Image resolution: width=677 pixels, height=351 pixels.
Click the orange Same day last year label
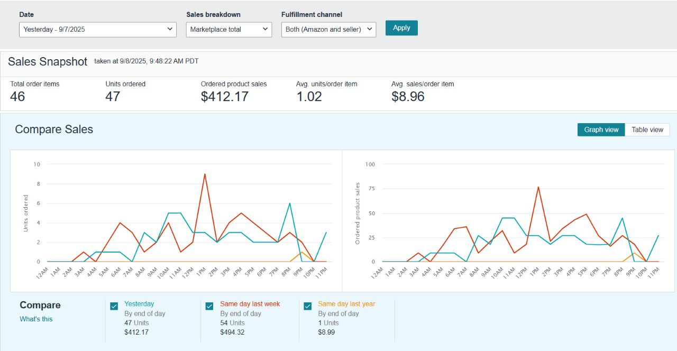(x=346, y=304)
